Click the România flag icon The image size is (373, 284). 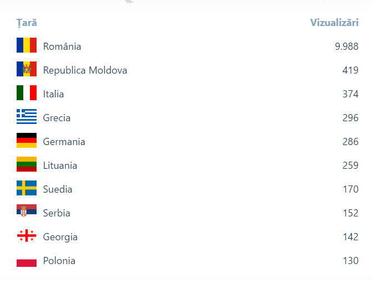point(27,45)
